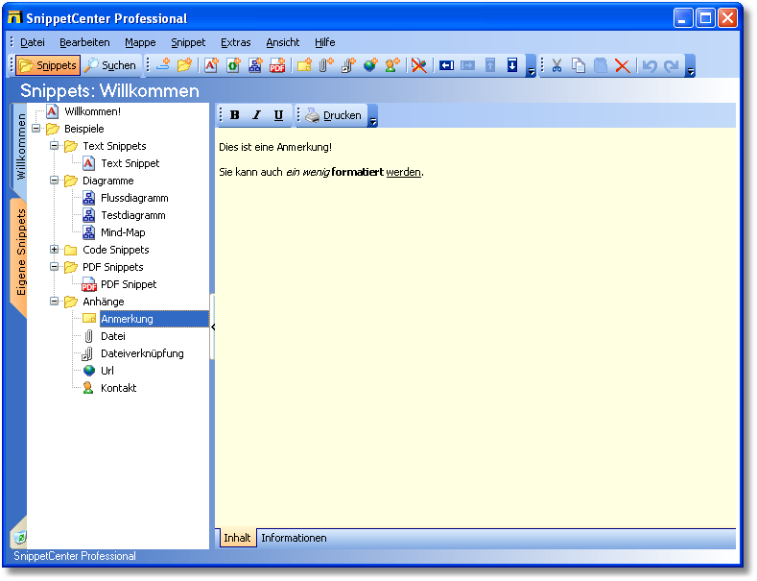Select the PDF Snippet tree item
The image size is (757, 581).
coord(129,284)
